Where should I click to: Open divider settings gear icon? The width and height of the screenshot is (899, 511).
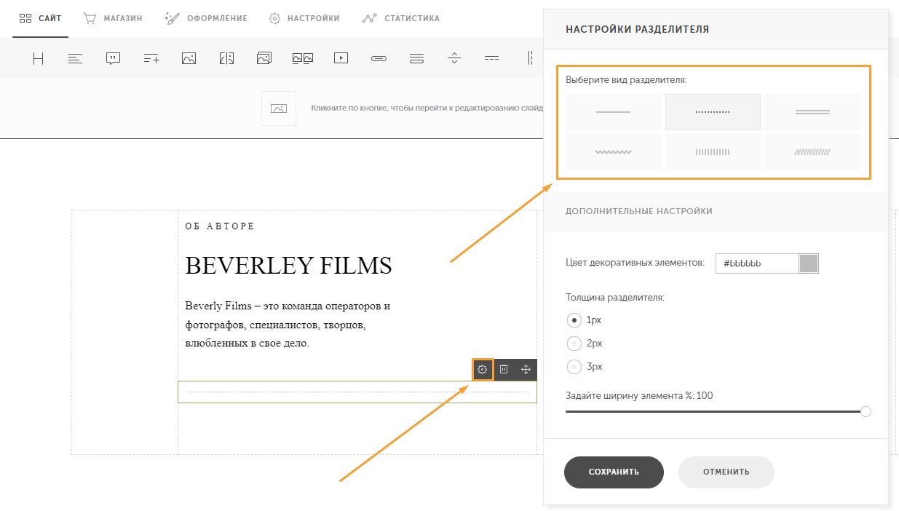pyautogui.click(x=482, y=370)
